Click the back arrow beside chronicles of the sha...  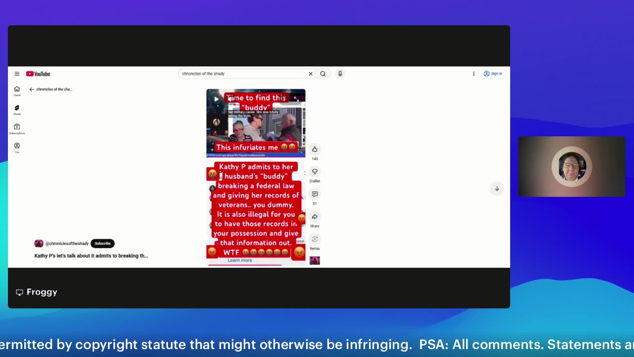pyautogui.click(x=32, y=89)
